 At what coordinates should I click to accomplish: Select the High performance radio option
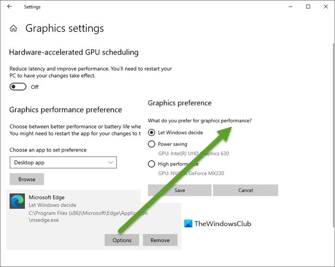coord(152,164)
